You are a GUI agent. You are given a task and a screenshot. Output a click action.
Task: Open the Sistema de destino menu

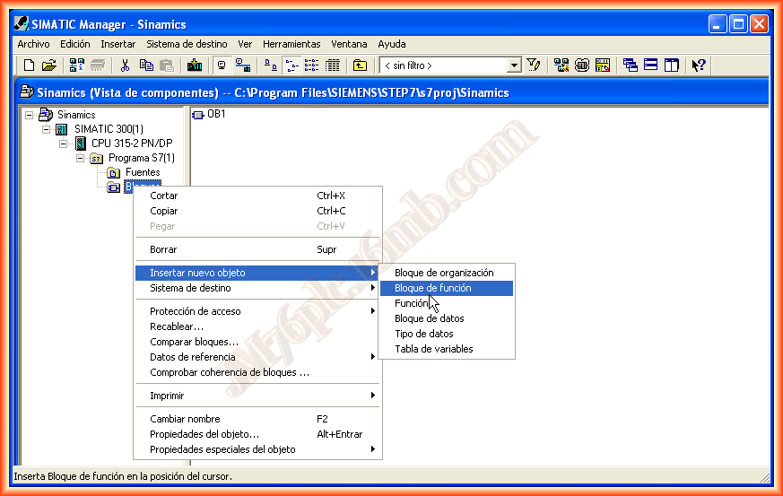coord(187,44)
